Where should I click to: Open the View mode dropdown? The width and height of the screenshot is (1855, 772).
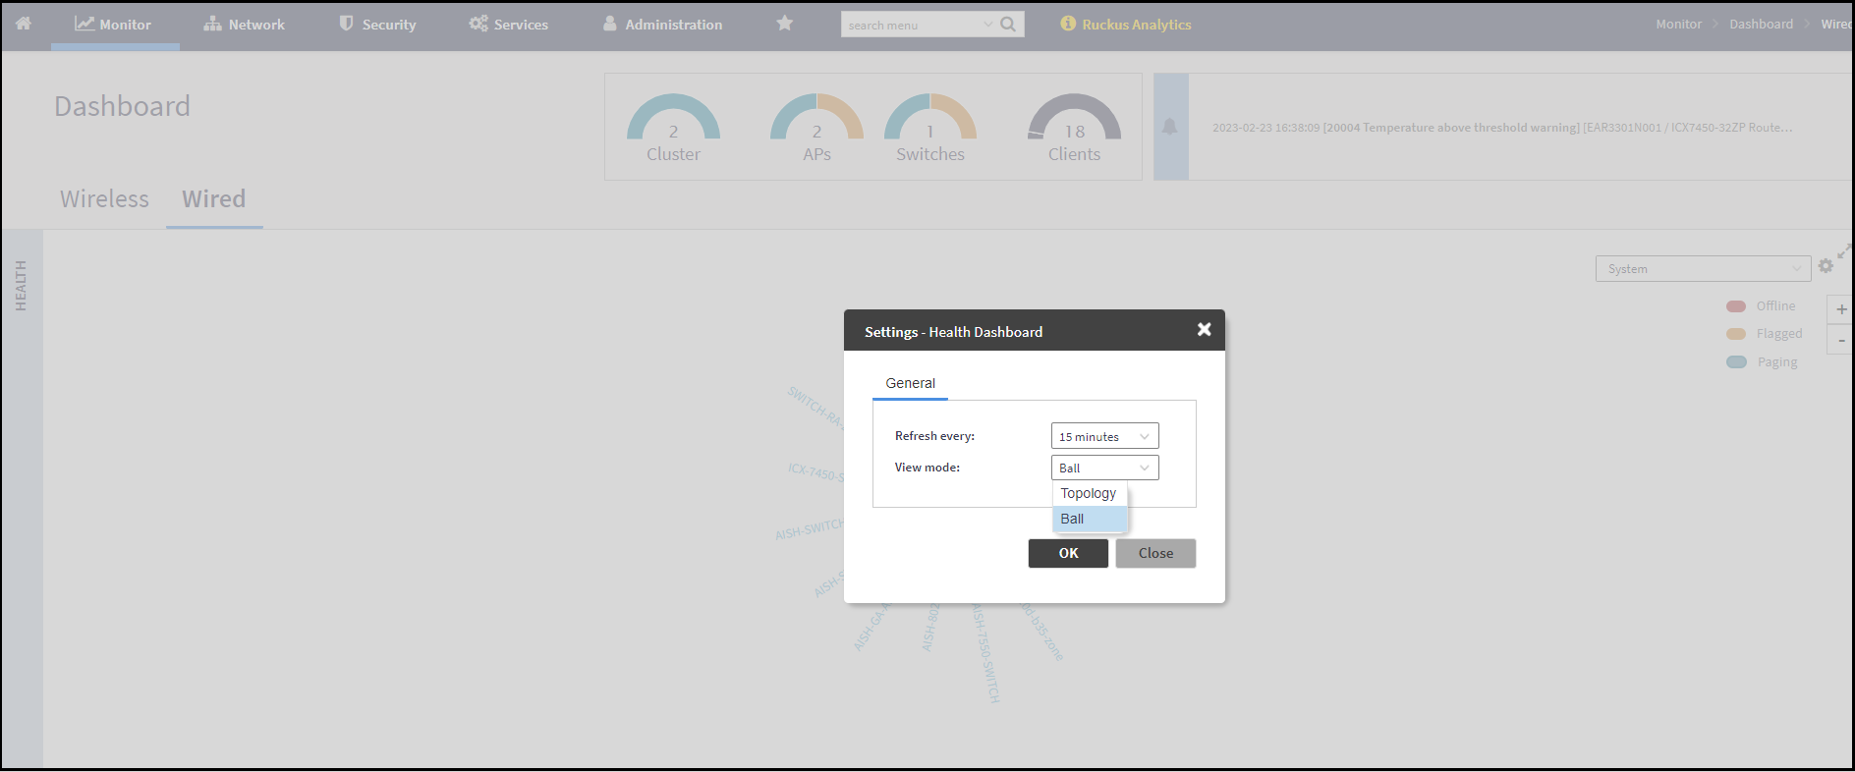pos(1104,468)
